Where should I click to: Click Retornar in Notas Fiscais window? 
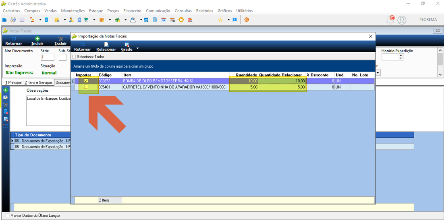(14, 41)
